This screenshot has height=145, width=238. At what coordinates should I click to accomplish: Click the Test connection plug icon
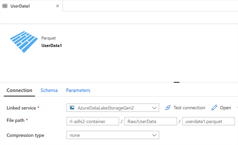[168, 108]
